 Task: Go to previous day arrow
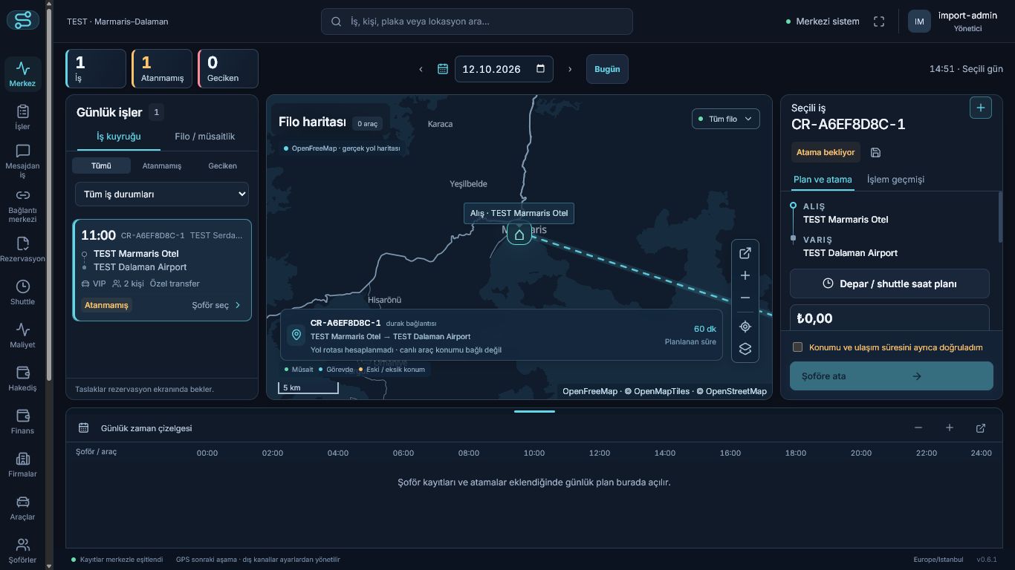click(x=421, y=69)
